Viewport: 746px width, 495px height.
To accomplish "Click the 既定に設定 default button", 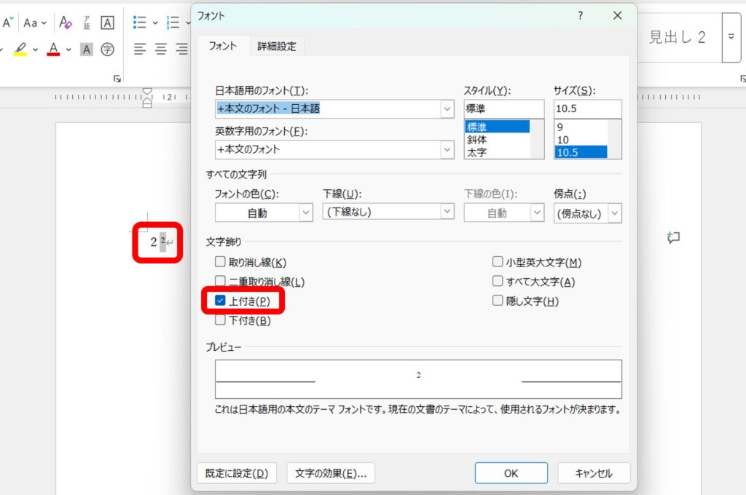I will click(x=235, y=472).
